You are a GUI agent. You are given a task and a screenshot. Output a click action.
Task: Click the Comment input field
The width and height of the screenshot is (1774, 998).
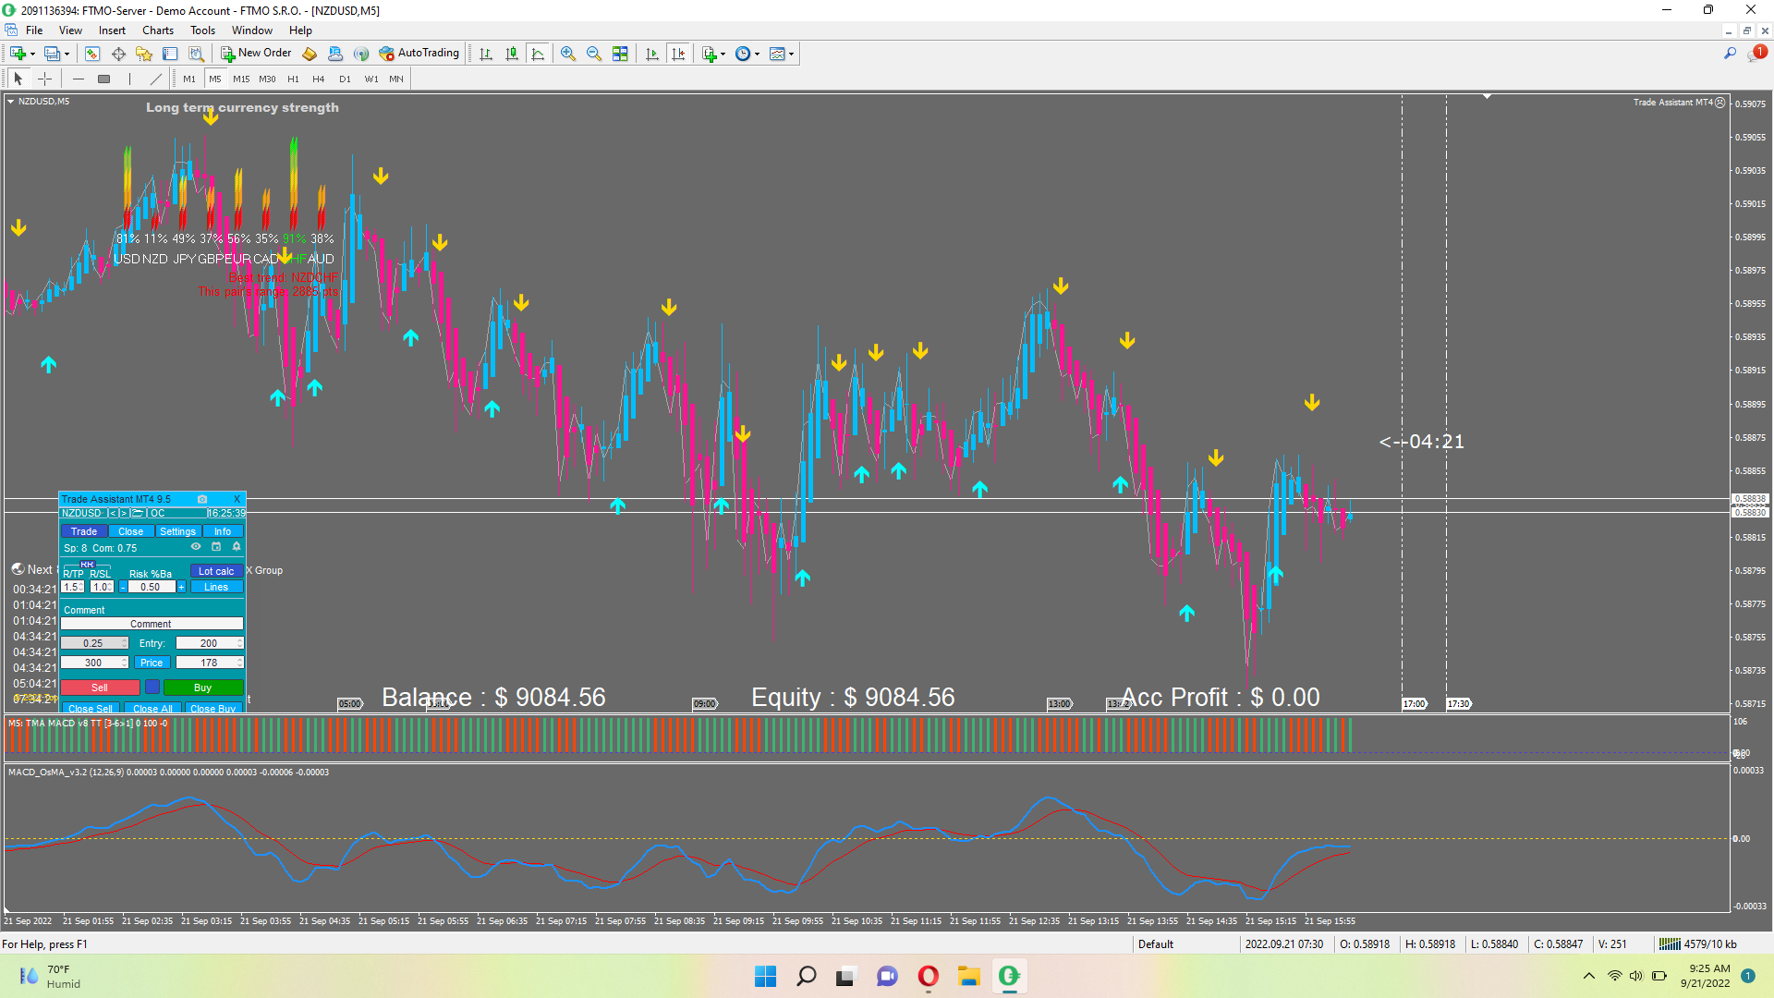coord(152,624)
